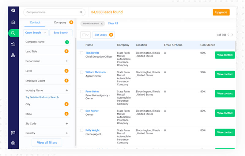
Task: Open the Ben Archer lead name link
Action: click(92, 111)
